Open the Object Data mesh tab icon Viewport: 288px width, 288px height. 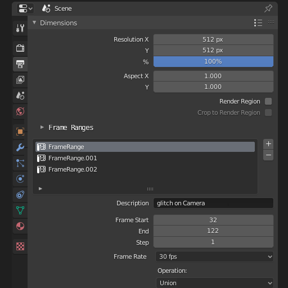(x=20, y=210)
